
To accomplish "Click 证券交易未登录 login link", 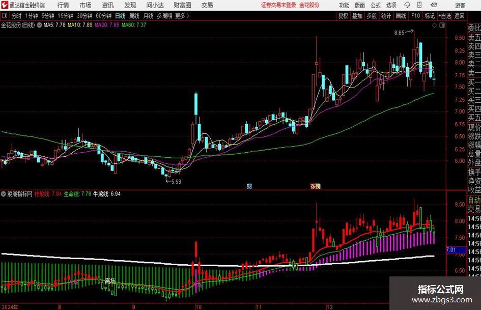I will [x=278, y=5].
